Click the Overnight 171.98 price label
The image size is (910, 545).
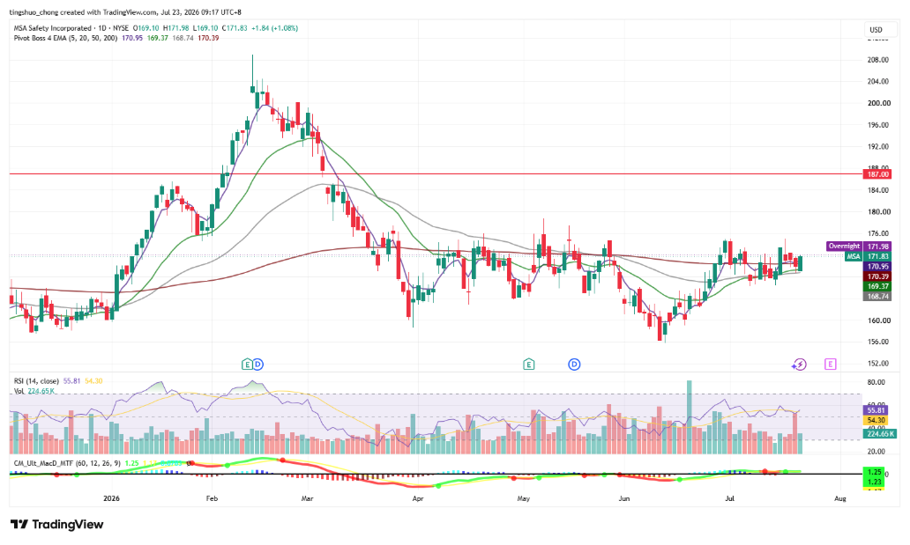pyautogui.click(x=858, y=247)
